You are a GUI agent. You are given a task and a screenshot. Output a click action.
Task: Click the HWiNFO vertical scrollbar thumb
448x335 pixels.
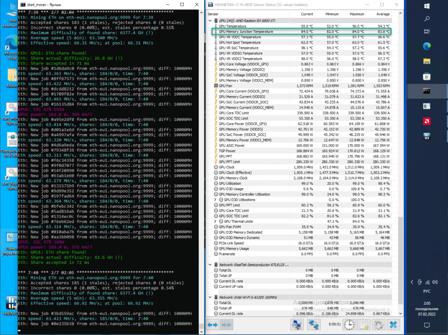[400, 260]
